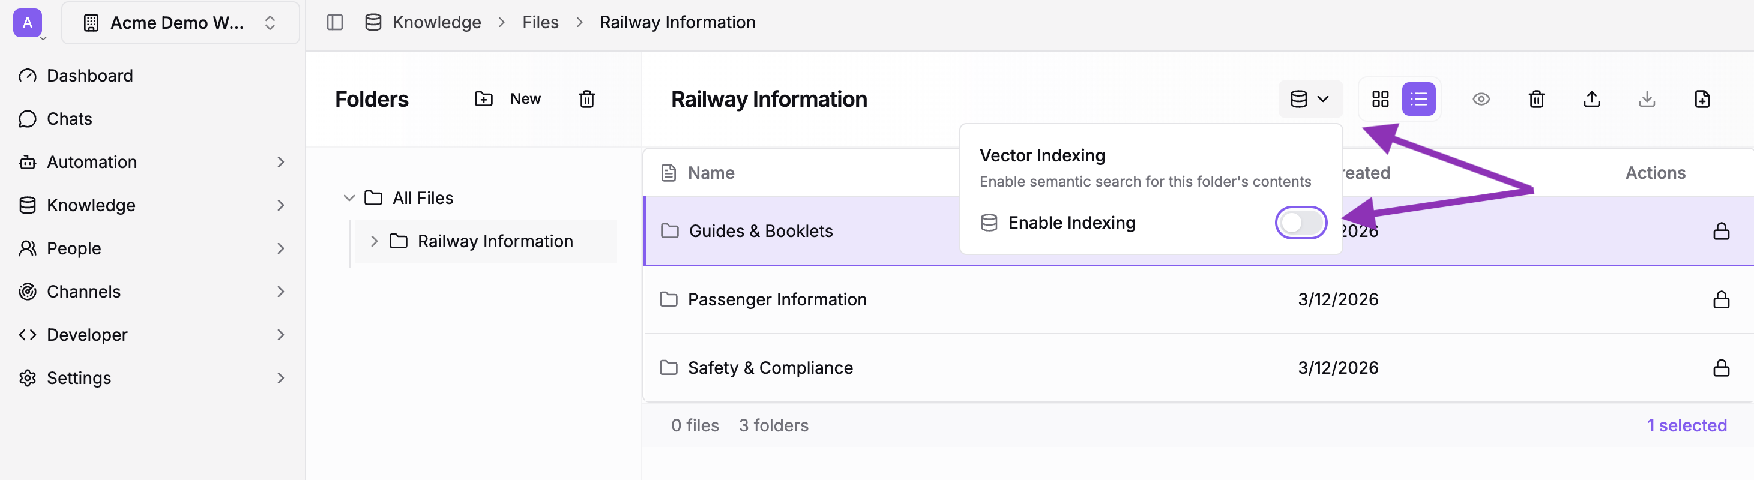Screen dimensions: 1754x480
Task: Enable Indexing with the Vector Indexing toggle
Action: (x=1301, y=223)
